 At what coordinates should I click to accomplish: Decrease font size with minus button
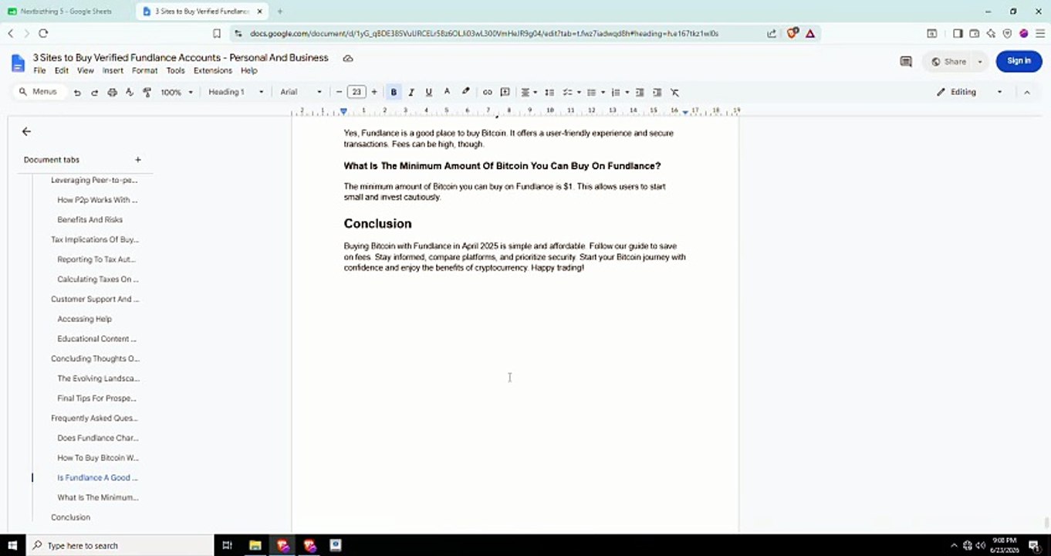pos(339,93)
